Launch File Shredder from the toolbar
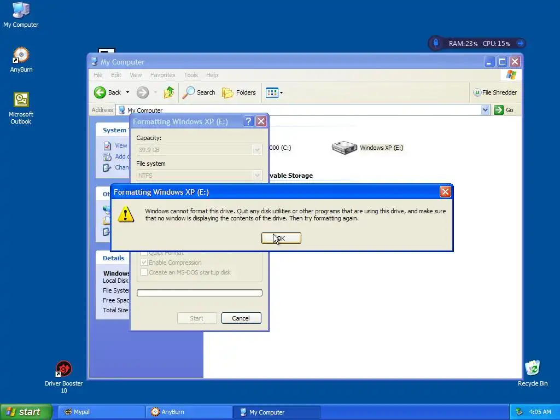This screenshot has width=560, height=420. pyautogui.click(x=495, y=92)
